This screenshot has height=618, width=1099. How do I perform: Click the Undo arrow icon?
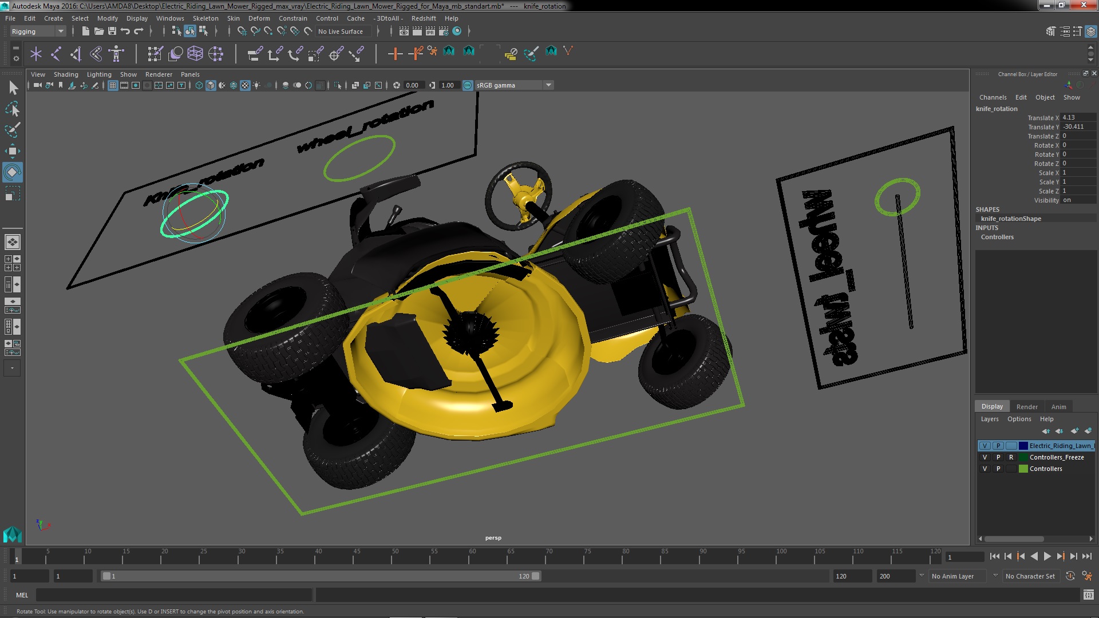pyautogui.click(x=125, y=31)
